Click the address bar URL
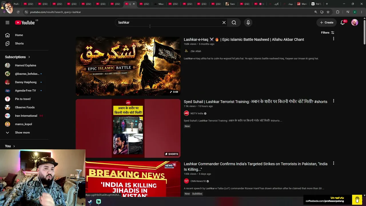 click(55, 12)
